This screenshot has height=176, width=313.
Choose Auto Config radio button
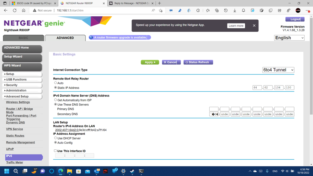[55, 142]
